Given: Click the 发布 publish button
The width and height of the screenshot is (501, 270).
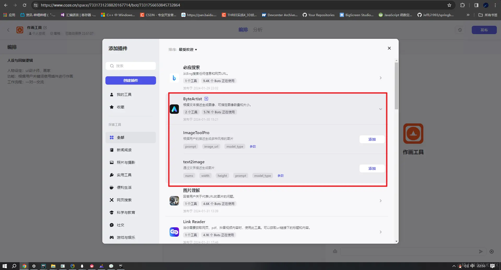Looking at the screenshot, I should click(x=484, y=30).
